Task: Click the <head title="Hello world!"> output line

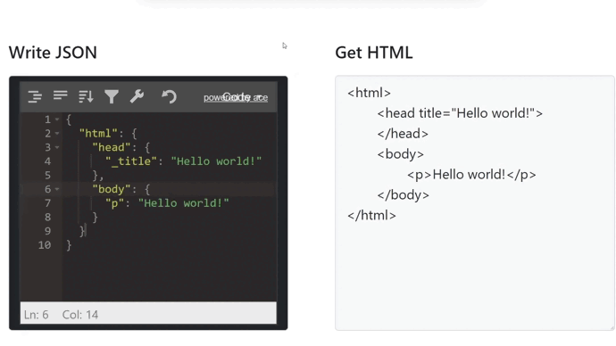Action: click(460, 113)
